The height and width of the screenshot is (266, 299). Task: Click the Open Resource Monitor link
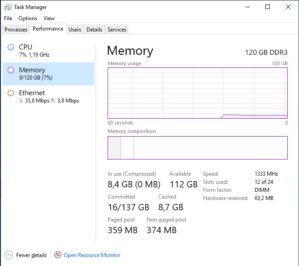92,255
